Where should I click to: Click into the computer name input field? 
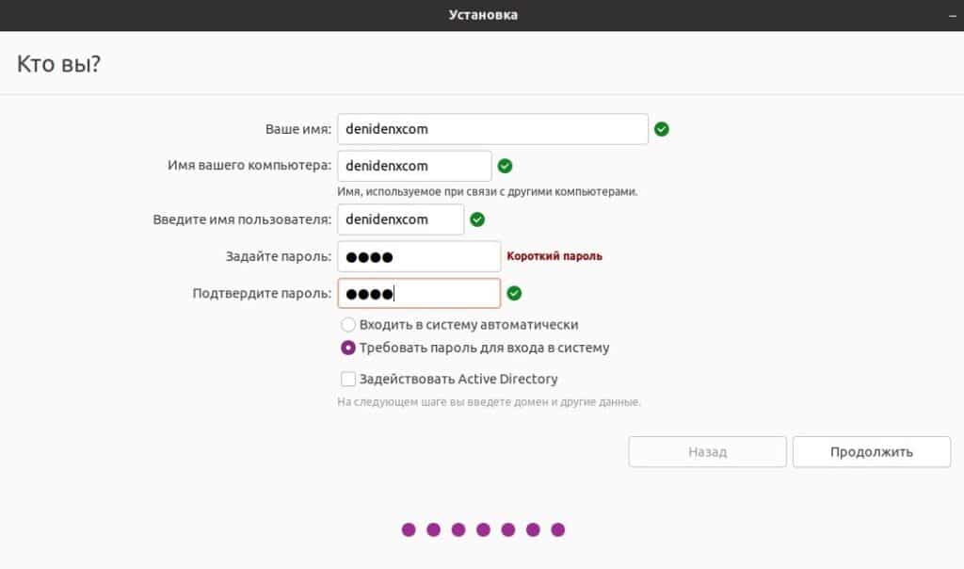tap(414, 166)
